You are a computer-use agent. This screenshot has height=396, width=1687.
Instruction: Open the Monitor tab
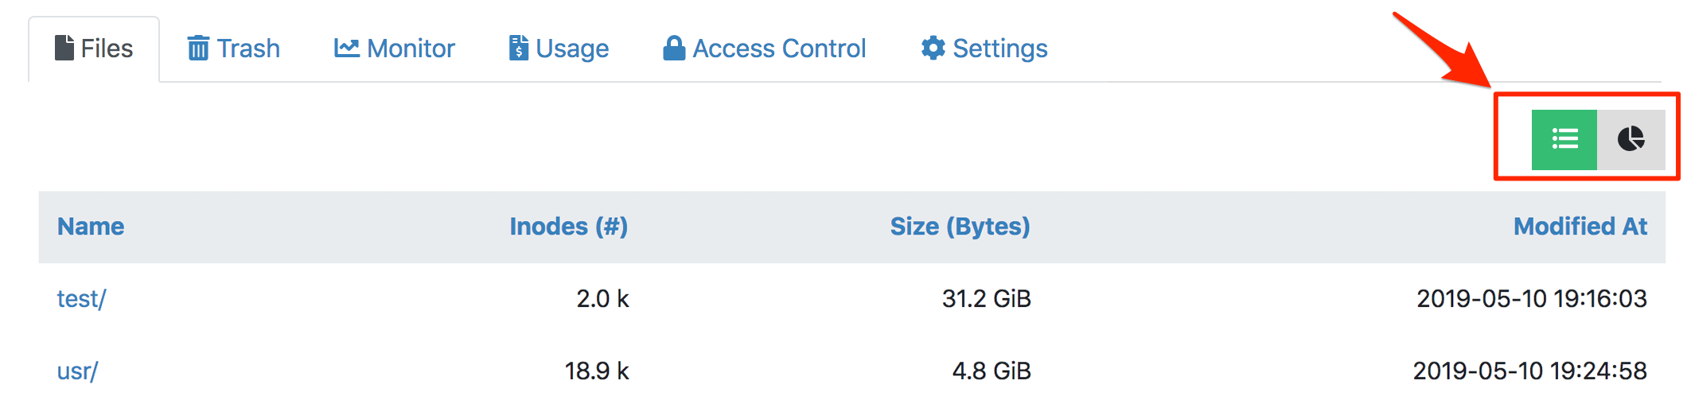(411, 49)
